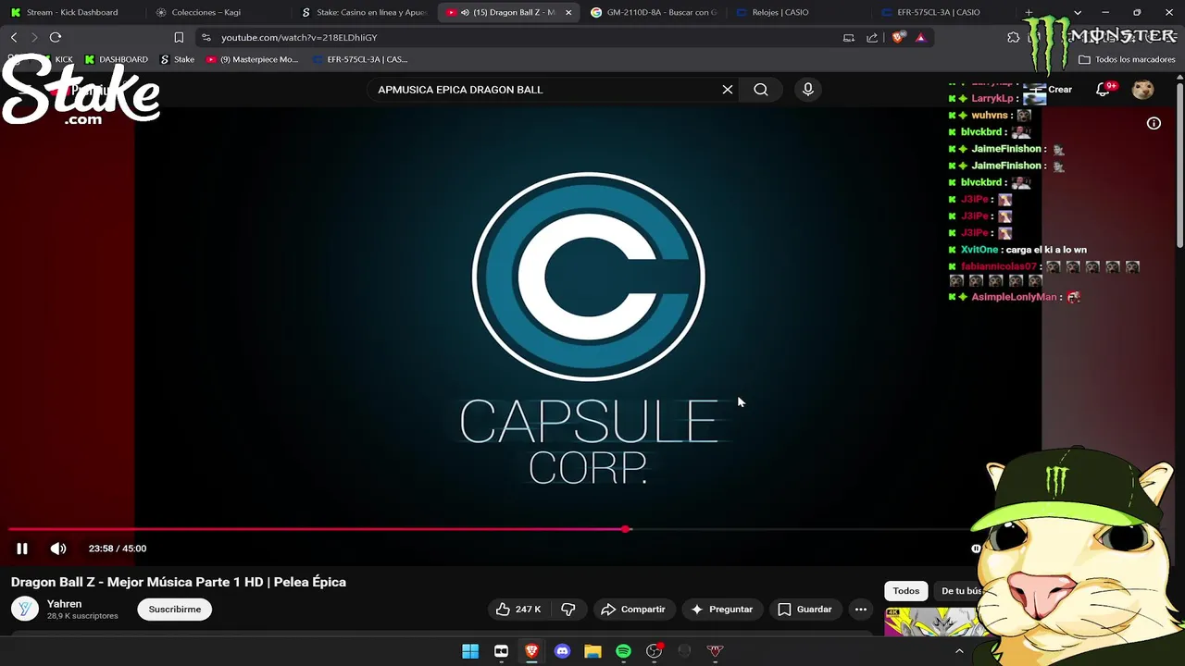The height and width of the screenshot is (666, 1185).
Task: Open the Compartir share option
Action: click(633, 609)
